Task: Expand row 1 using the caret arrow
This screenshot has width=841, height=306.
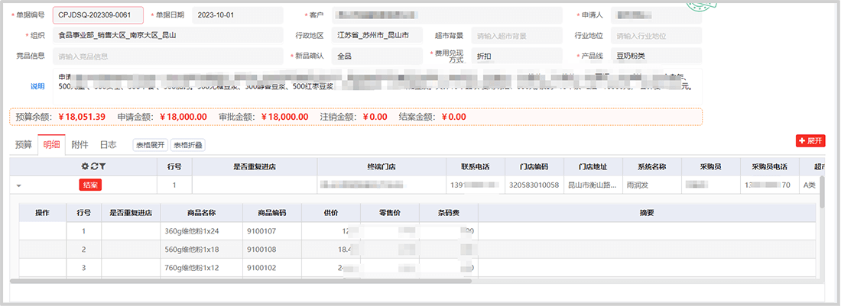Action: tap(18, 185)
